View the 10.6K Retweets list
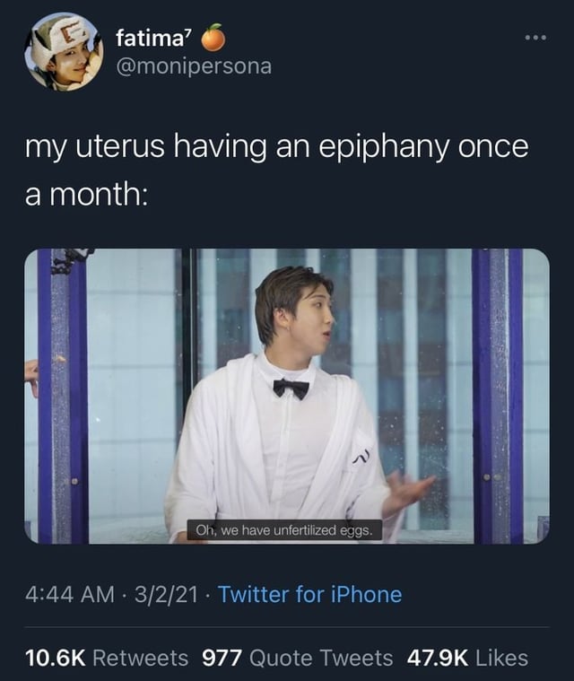The image size is (574, 681). 107,658
